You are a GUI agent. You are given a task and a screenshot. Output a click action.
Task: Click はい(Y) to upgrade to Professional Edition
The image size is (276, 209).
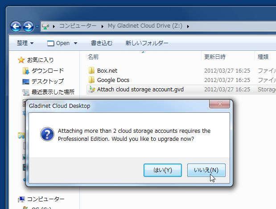(x=163, y=170)
